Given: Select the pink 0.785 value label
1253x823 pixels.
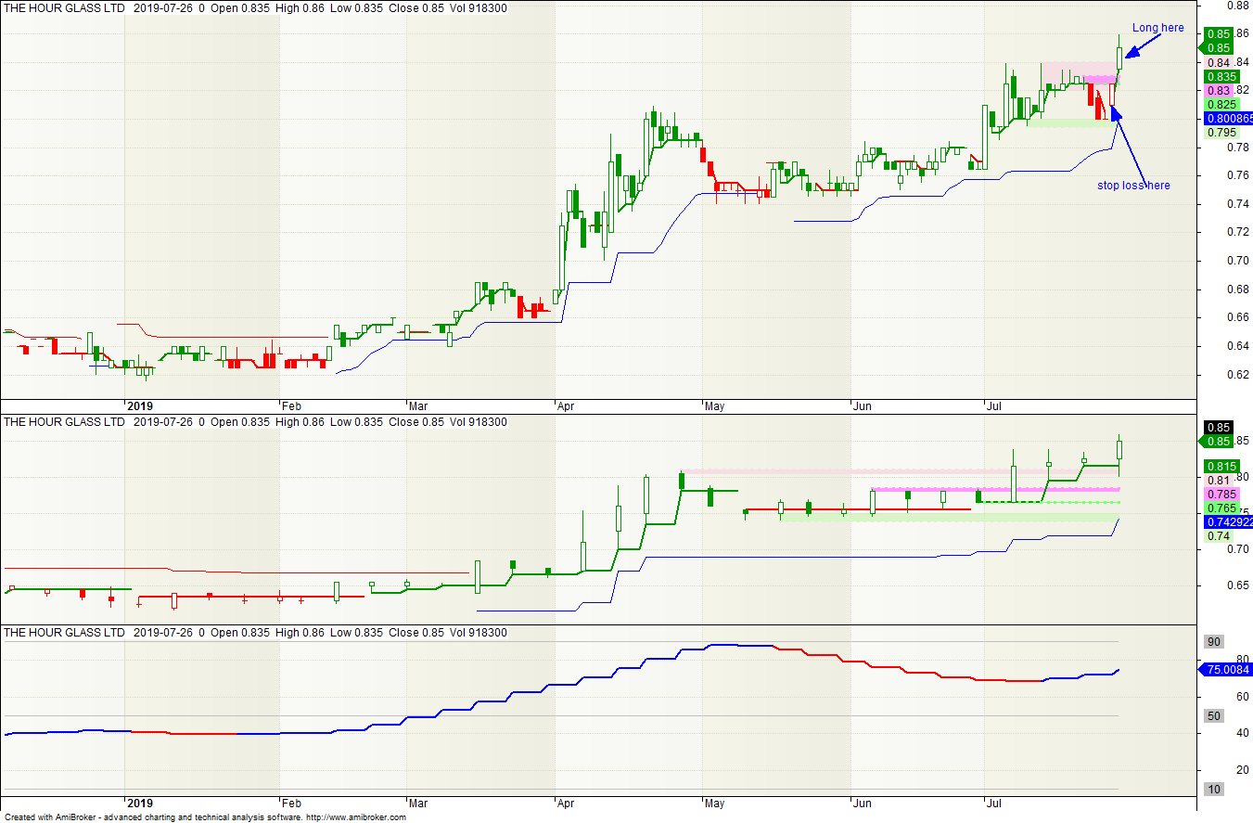Looking at the screenshot, I should 1221,495.
